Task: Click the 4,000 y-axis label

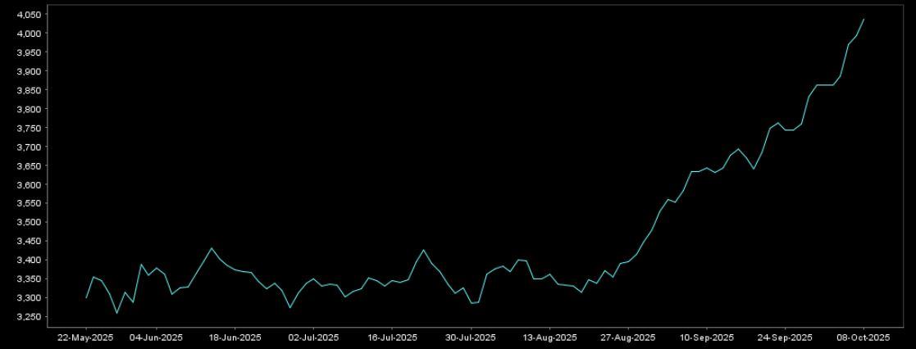Action: (30, 34)
